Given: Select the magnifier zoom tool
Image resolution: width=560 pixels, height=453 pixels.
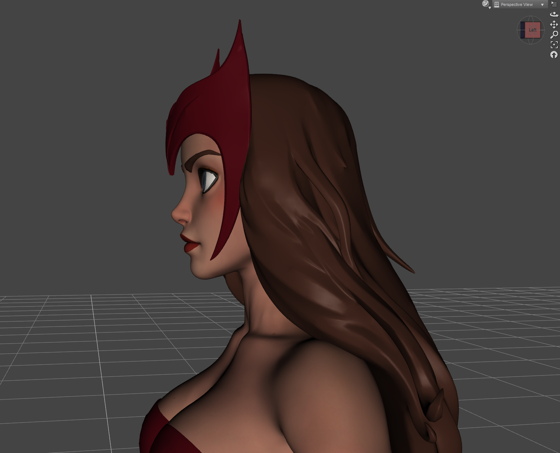Looking at the screenshot, I should point(554,35).
